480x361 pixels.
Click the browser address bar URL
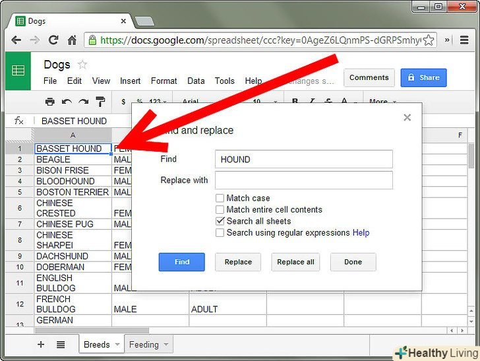[260, 40]
